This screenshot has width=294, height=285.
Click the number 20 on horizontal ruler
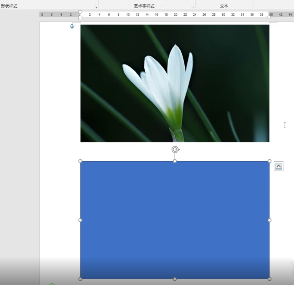175,15
